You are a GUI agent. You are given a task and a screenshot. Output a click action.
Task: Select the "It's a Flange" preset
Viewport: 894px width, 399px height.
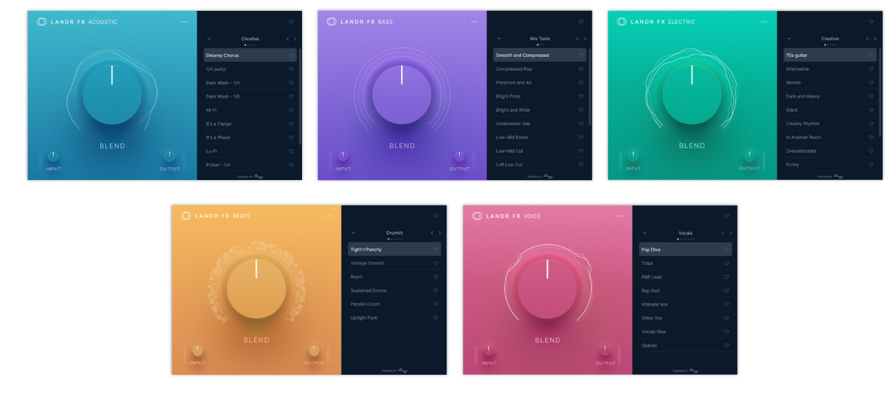point(250,124)
